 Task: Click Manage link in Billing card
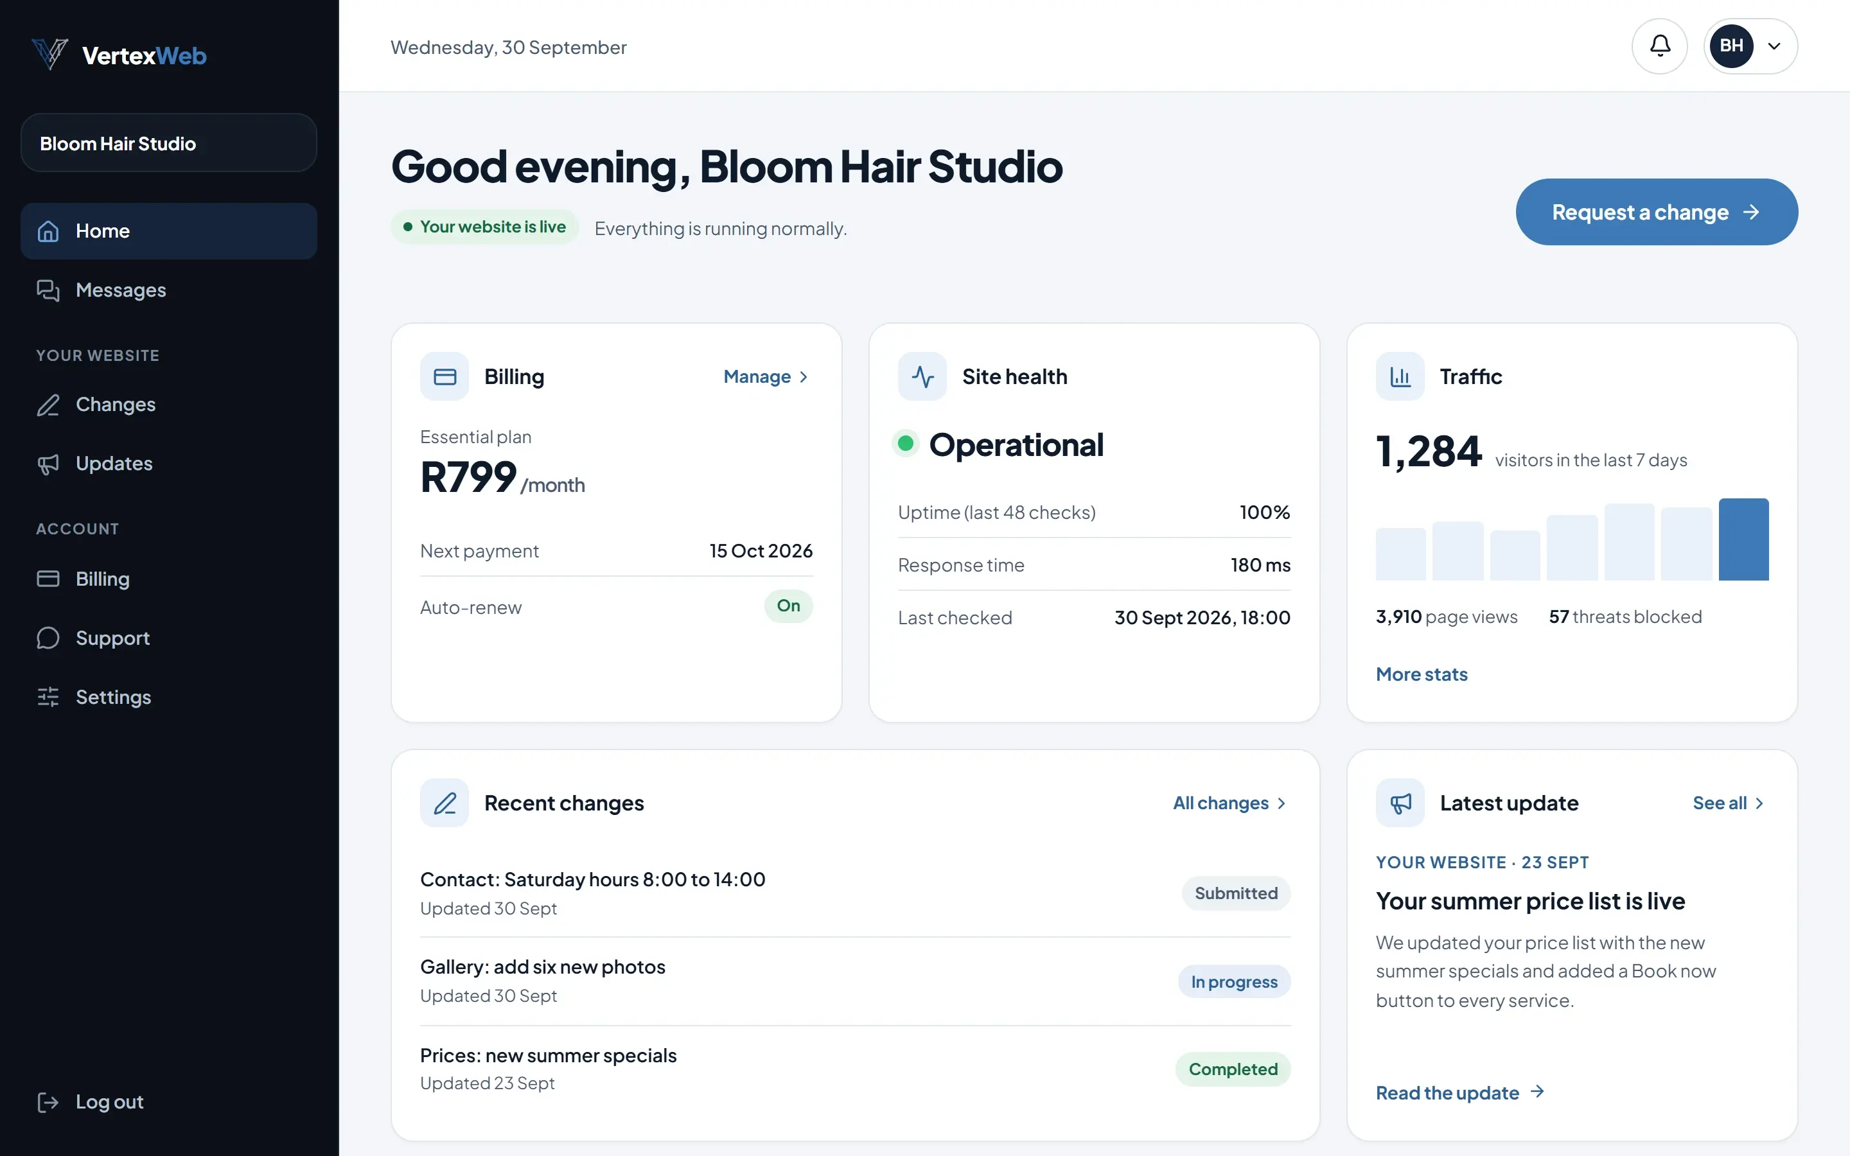(765, 377)
